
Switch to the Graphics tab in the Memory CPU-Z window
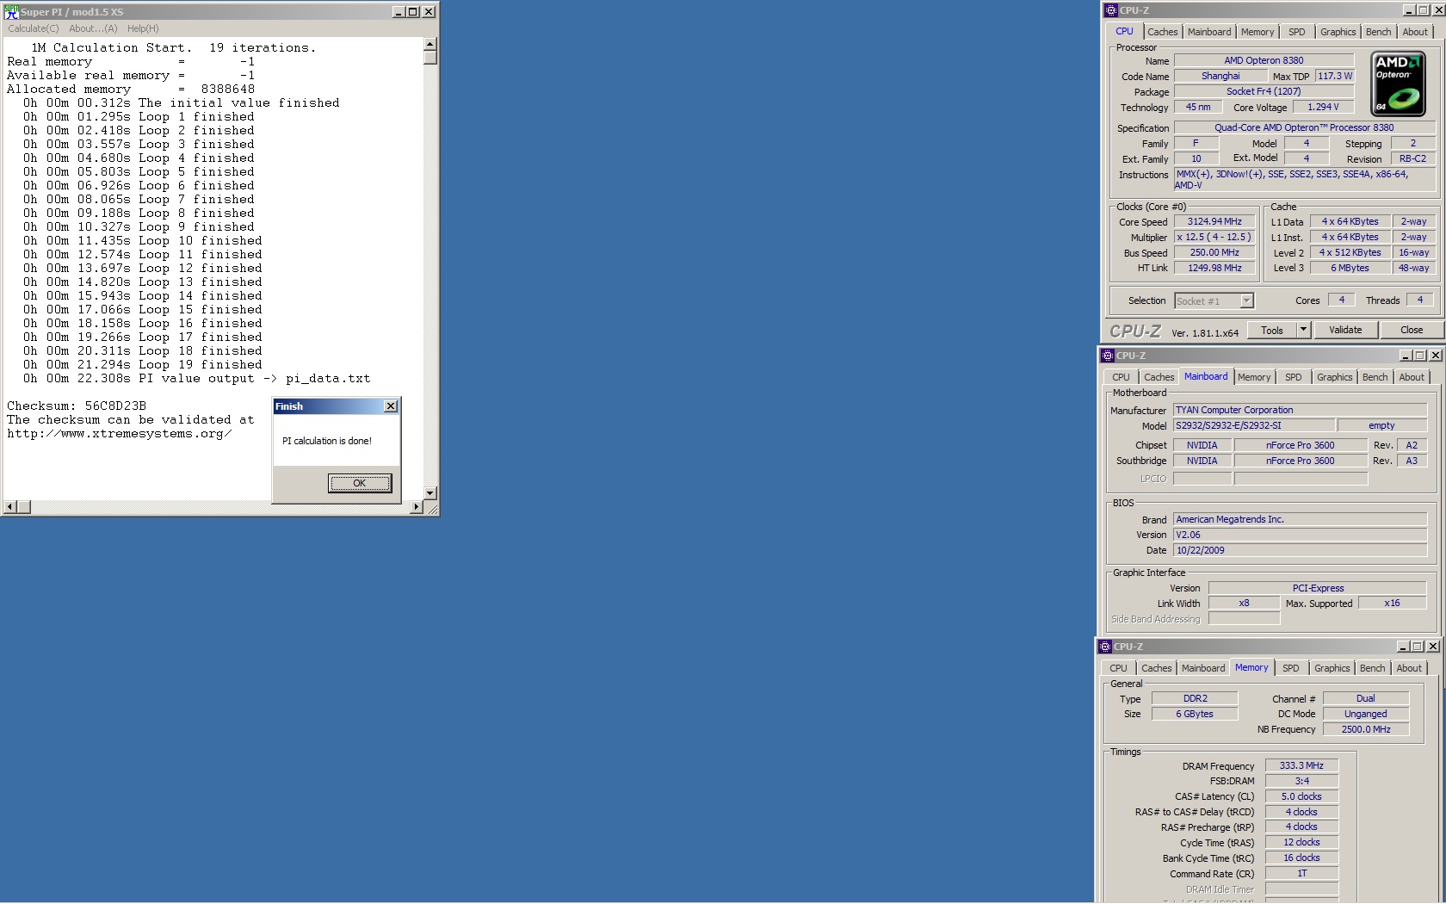[x=1332, y=668]
